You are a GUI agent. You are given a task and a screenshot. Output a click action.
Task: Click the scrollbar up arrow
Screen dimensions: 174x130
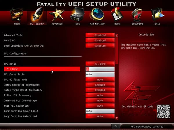point(117,36)
